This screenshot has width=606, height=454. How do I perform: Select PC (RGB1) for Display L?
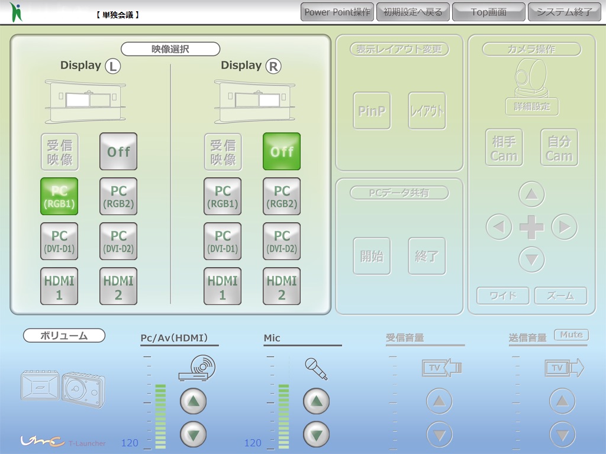[x=59, y=196]
